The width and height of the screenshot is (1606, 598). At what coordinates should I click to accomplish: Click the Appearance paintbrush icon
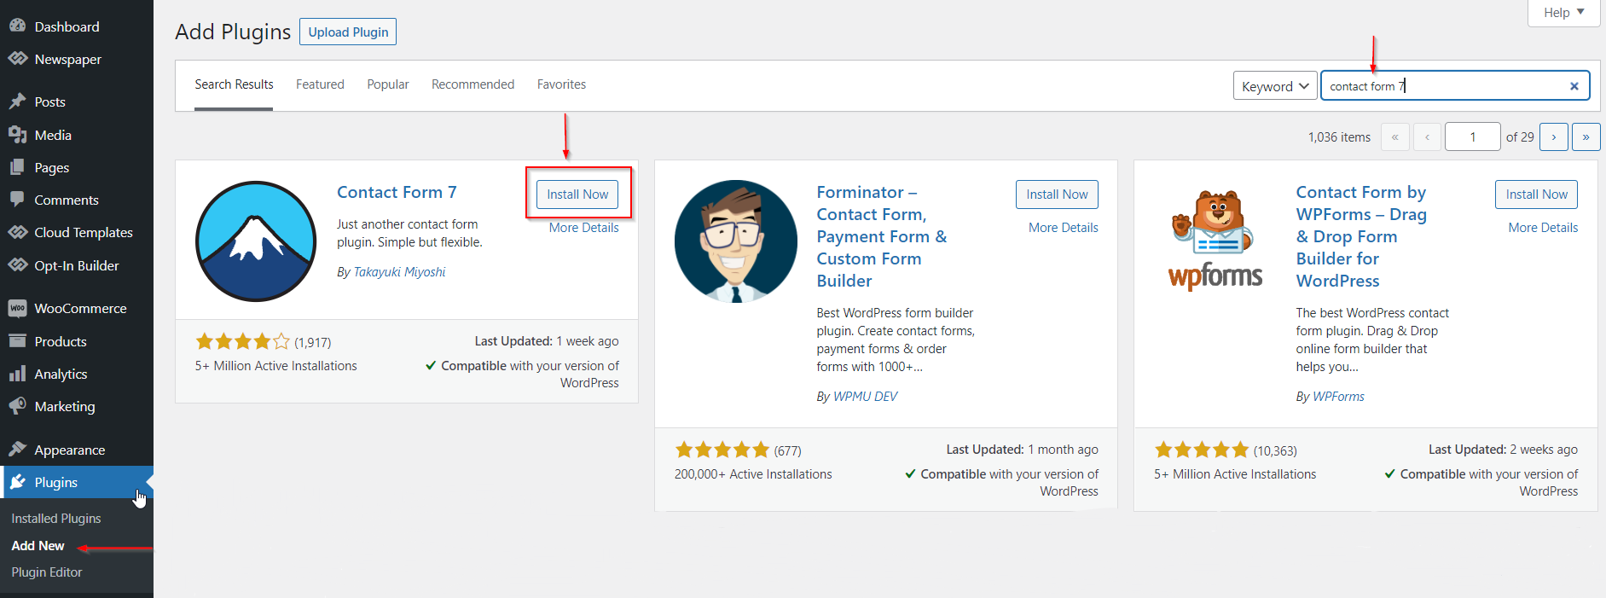[x=17, y=450]
